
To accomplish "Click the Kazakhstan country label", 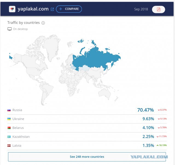I will tap(21, 137).
